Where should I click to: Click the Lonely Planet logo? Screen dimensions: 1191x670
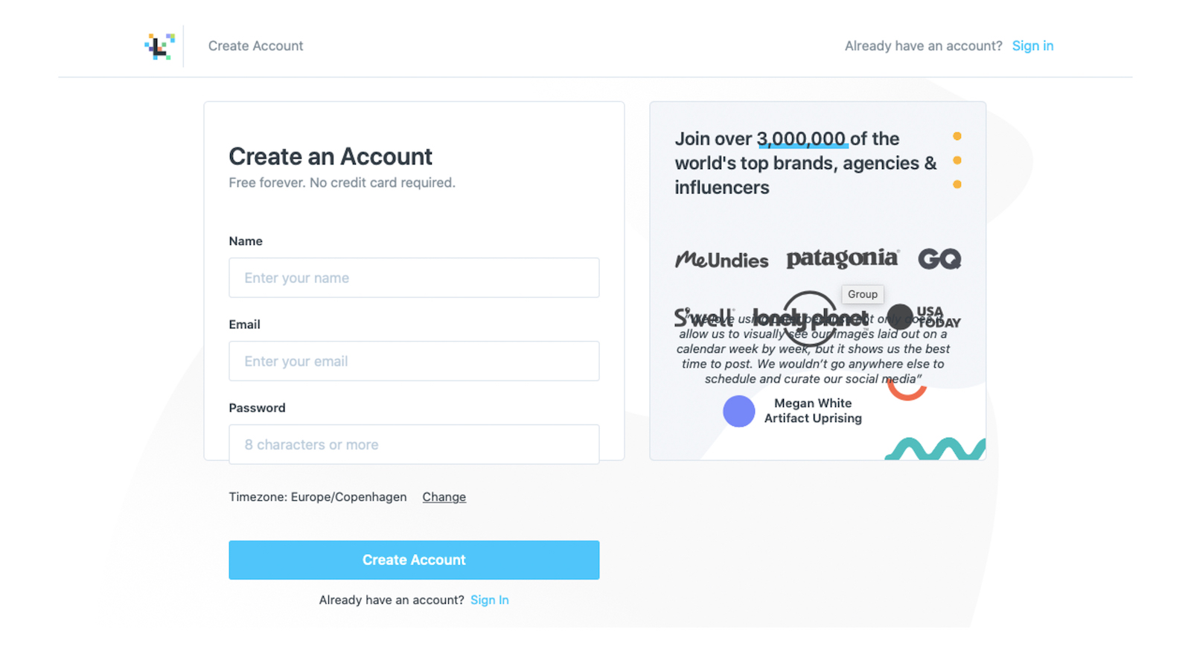(810, 318)
